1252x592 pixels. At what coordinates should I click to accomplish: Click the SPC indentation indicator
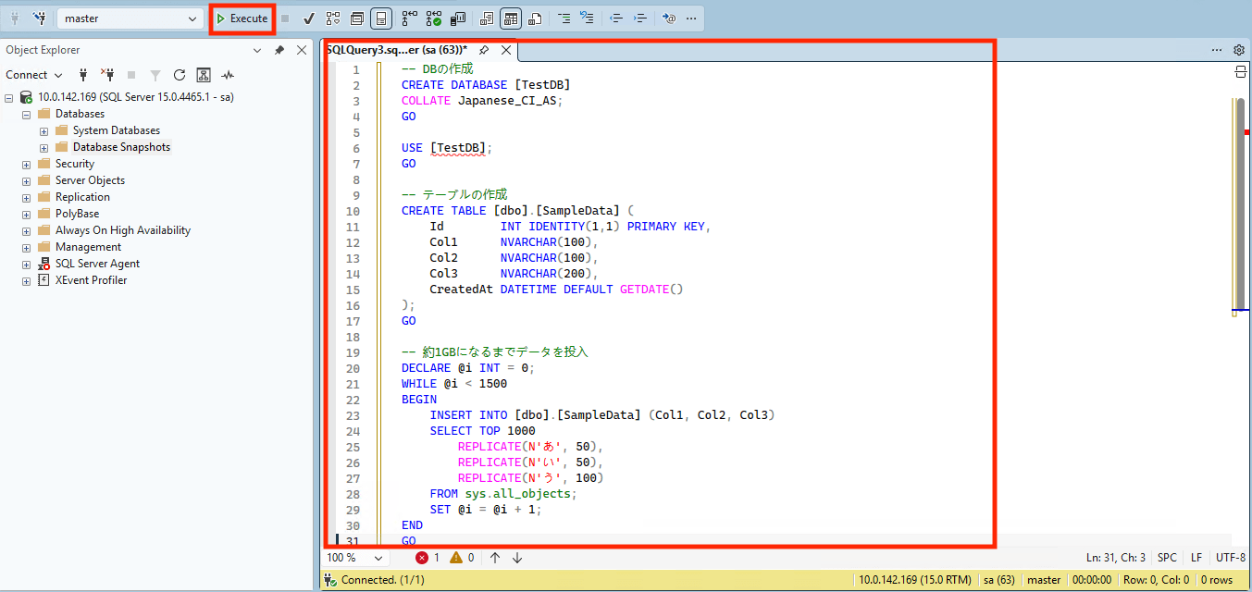point(1167,558)
